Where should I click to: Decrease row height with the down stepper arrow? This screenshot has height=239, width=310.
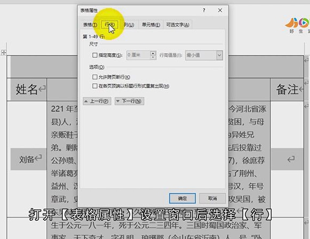point(153,57)
